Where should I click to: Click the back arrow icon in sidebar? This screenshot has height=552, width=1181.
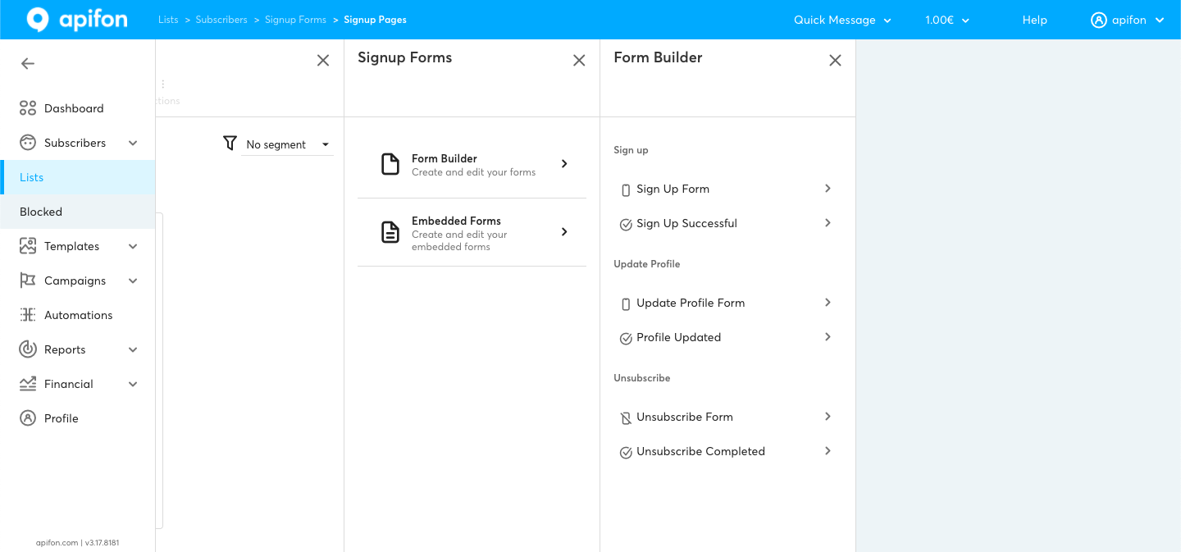point(28,64)
